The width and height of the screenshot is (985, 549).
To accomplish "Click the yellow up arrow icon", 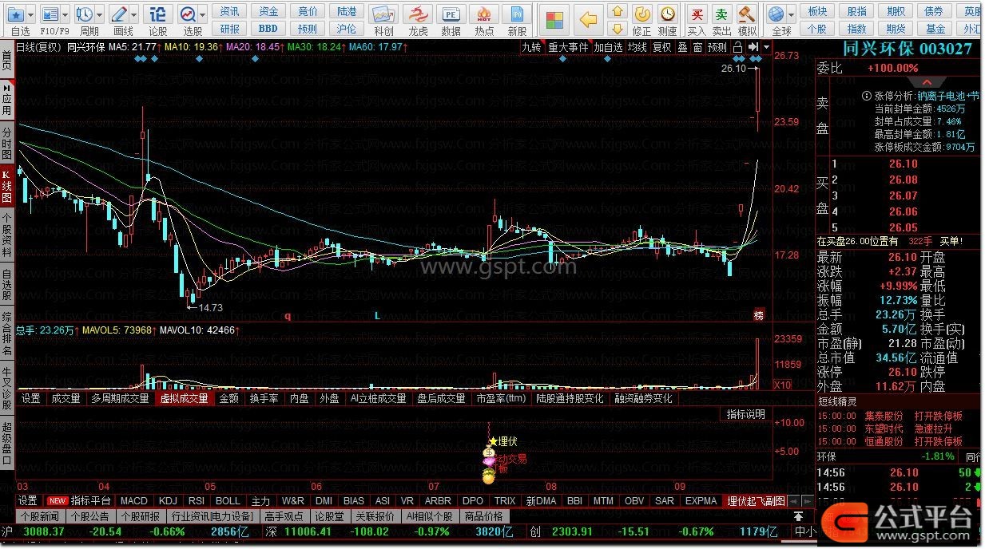I will click(618, 13).
